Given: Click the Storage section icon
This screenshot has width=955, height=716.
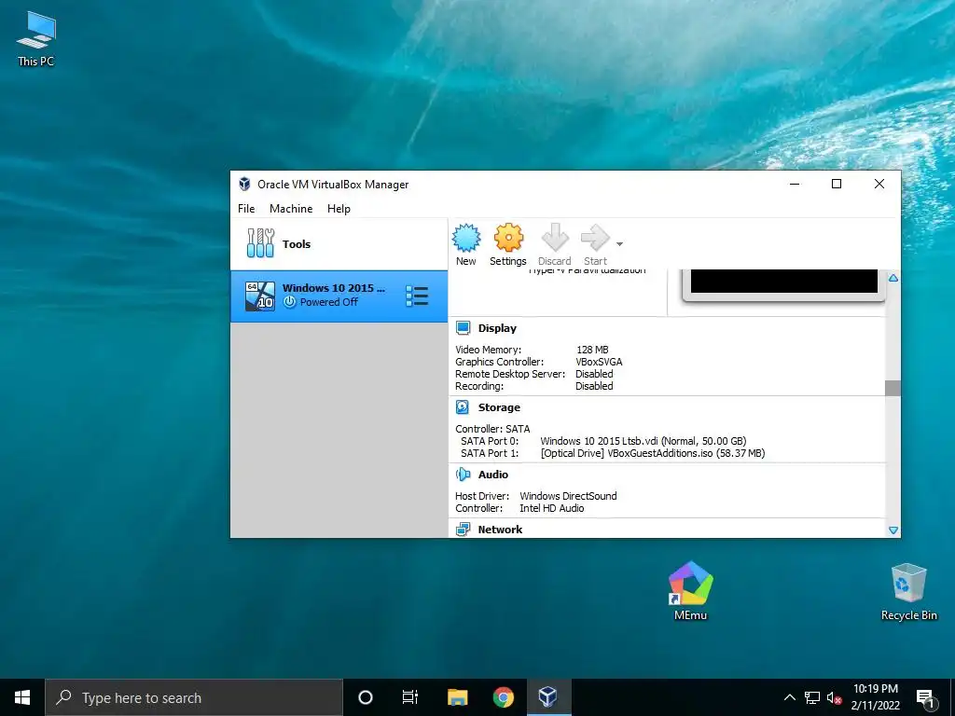Looking at the screenshot, I should [x=463, y=407].
